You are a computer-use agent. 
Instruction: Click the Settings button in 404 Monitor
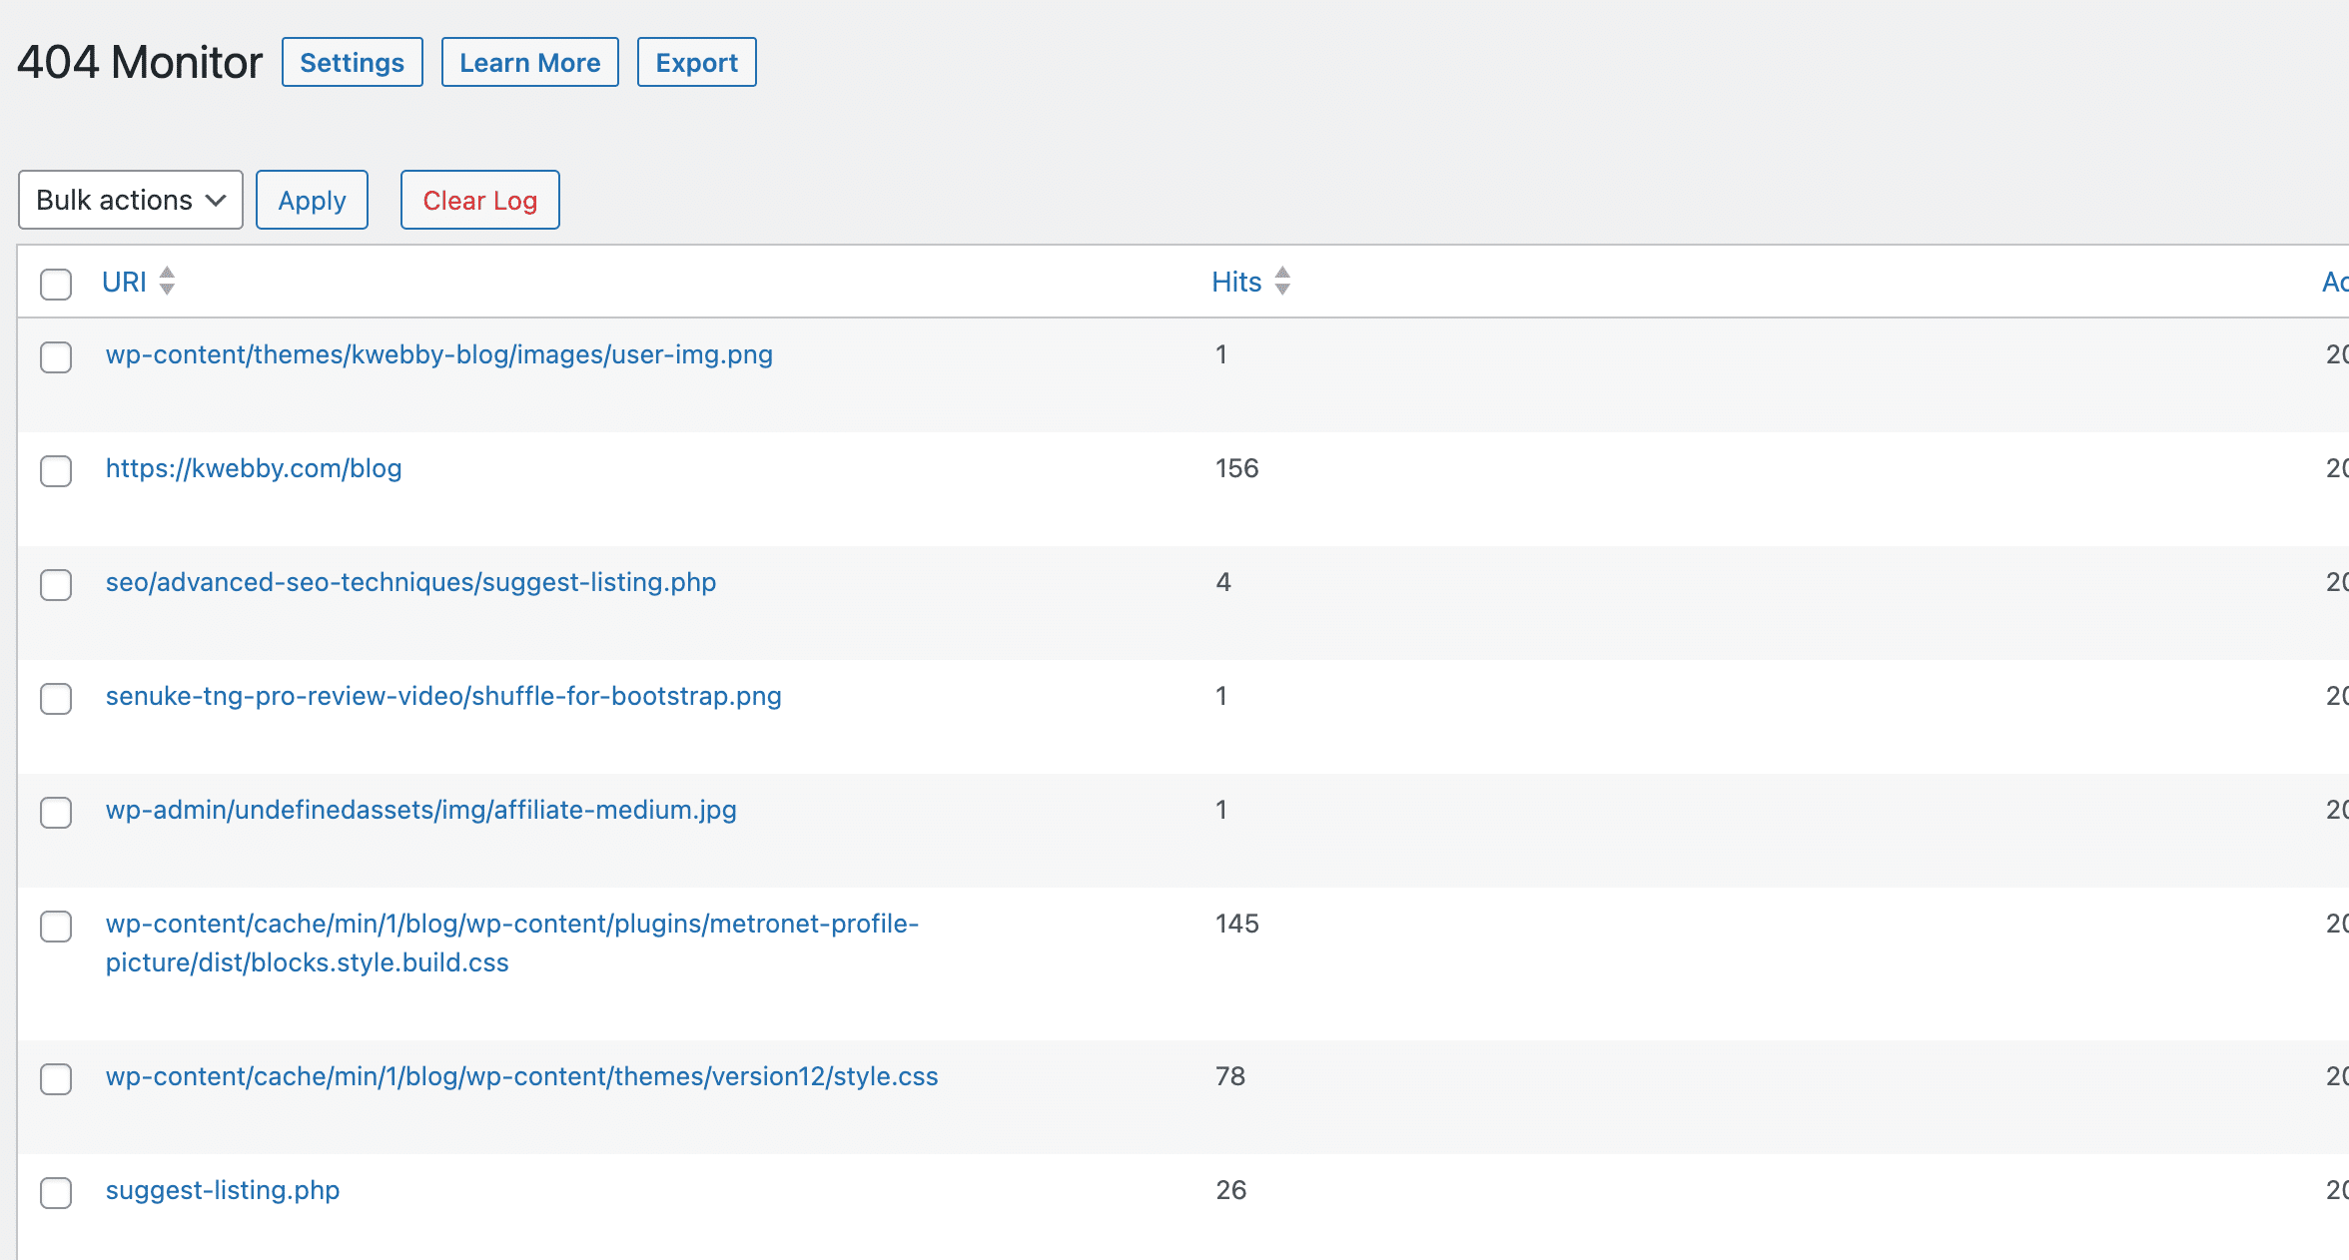click(x=352, y=62)
